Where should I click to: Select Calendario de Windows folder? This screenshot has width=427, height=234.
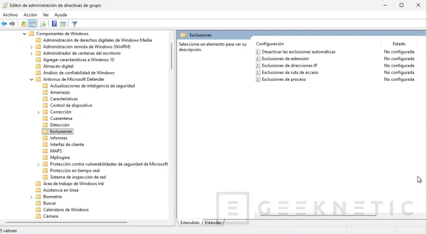click(66, 210)
